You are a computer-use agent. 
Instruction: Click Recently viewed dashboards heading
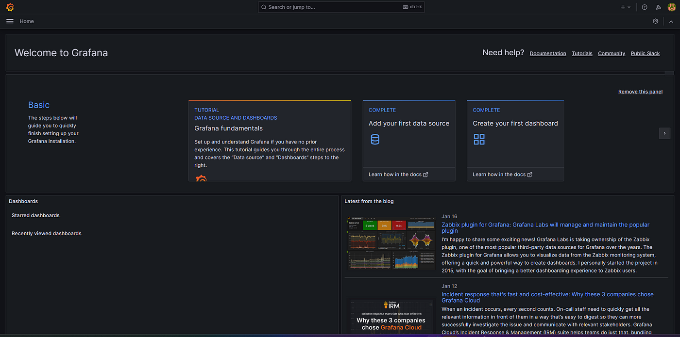click(47, 234)
